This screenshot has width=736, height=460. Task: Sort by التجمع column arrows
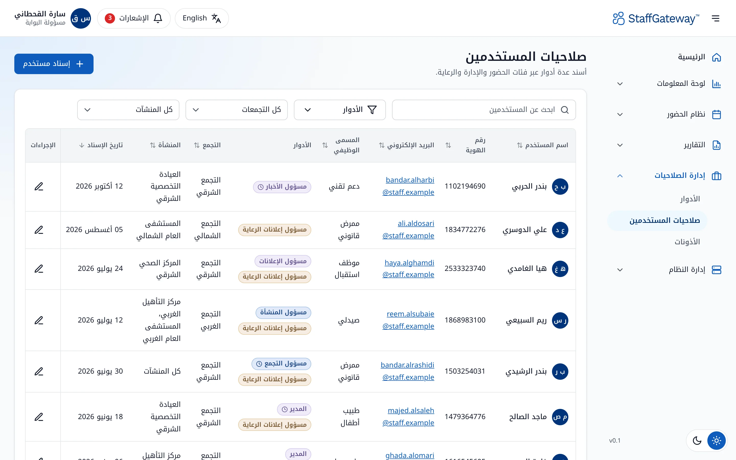pos(197,145)
